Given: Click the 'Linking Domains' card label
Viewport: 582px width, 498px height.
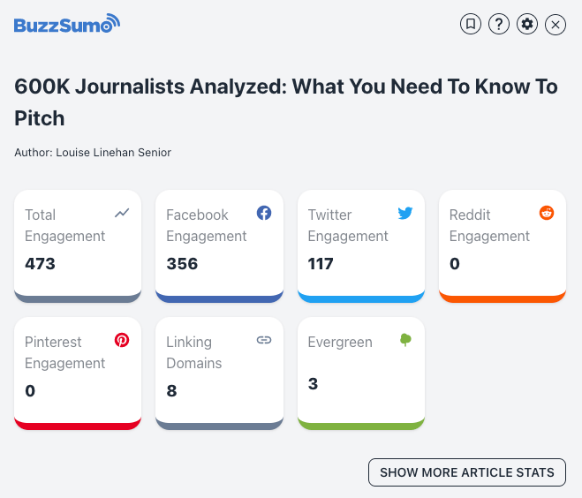Looking at the screenshot, I should [193, 352].
